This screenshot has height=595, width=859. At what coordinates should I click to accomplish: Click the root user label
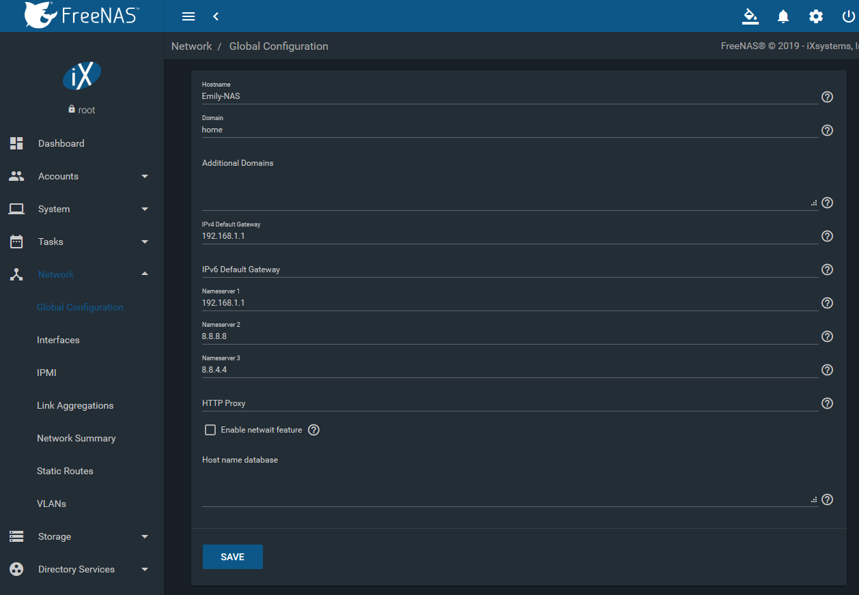pos(87,110)
